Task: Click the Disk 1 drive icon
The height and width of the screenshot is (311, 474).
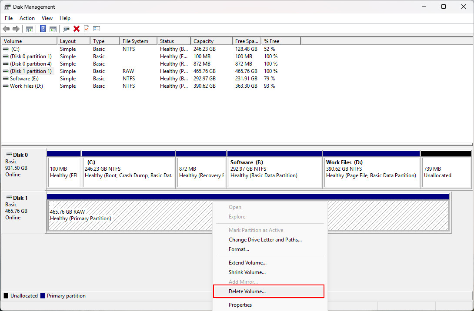Action: pyautogui.click(x=9, y=198)
